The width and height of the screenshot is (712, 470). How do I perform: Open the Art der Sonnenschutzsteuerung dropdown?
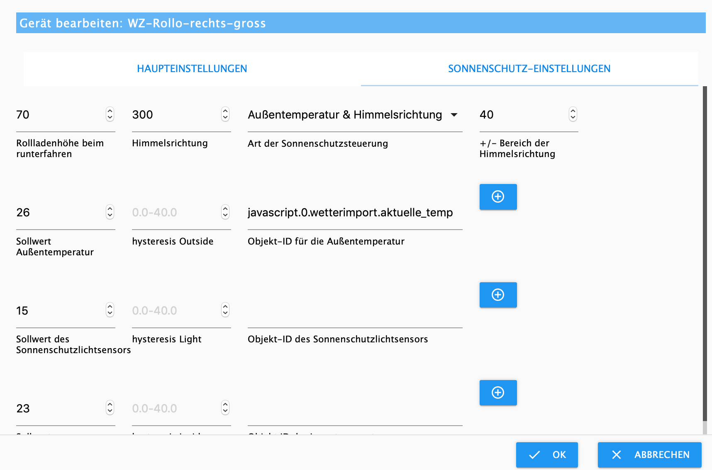(x=355, y=115)
